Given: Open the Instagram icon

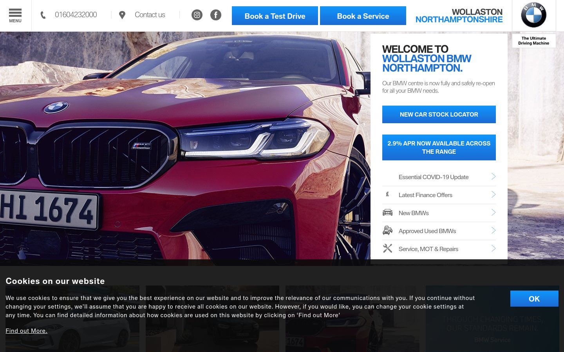Looking at the screenshot, I should point(197,15).
